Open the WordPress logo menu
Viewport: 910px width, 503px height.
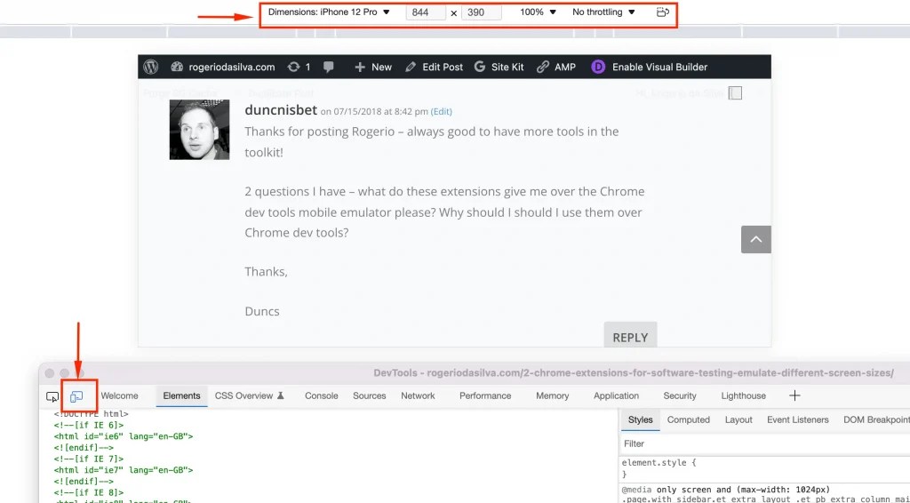pyautogui.click(x=151, y=67)
